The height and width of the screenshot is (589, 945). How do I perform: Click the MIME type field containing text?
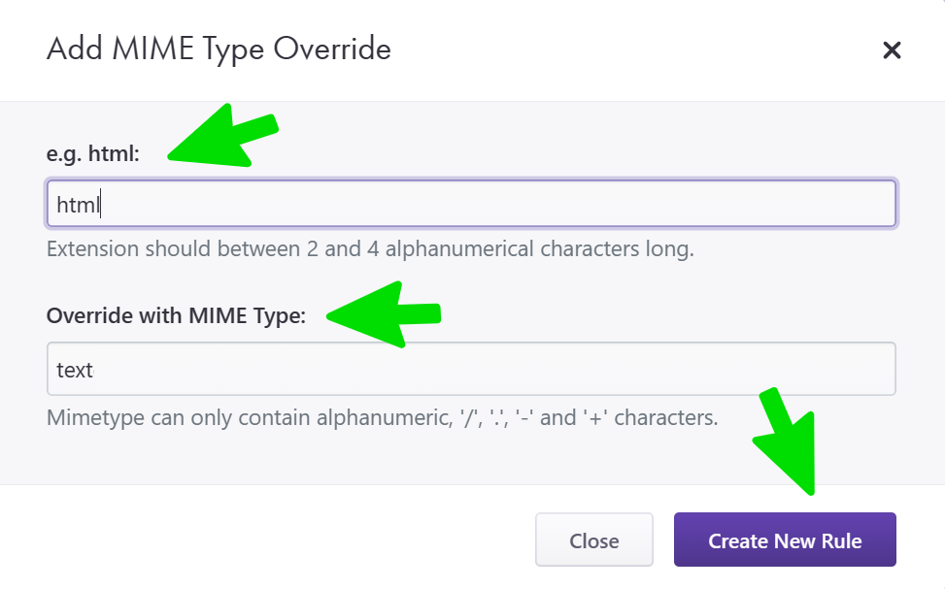(x=470, y=369)
